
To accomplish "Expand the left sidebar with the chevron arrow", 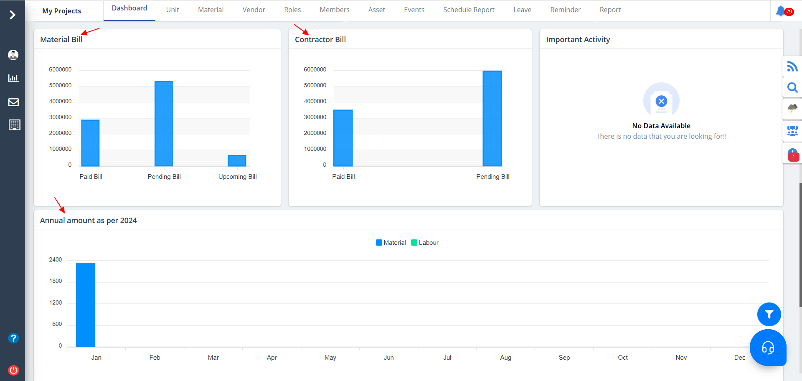I will click(x=13, y=15).
